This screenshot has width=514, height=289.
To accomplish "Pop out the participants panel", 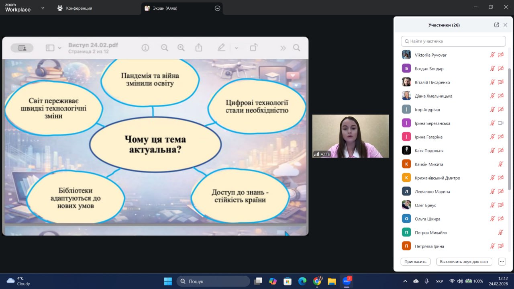I will 496,25.
